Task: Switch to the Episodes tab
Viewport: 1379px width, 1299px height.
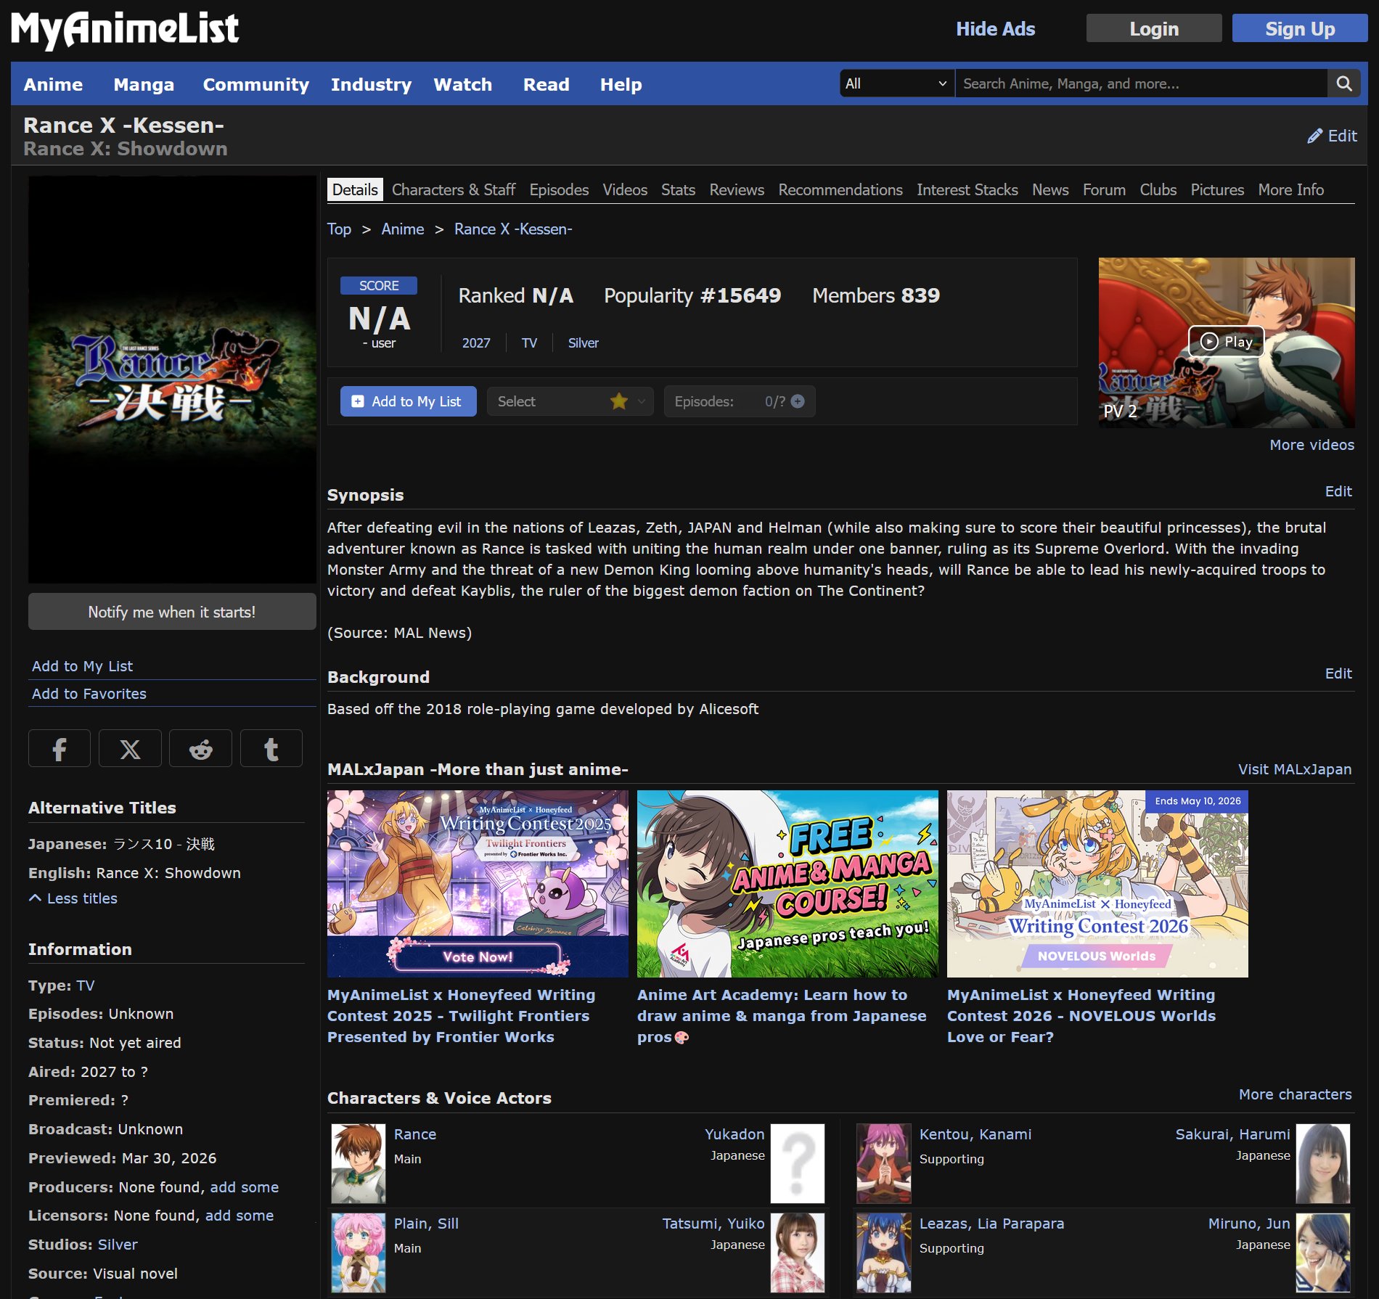Action: pos(559,189)
